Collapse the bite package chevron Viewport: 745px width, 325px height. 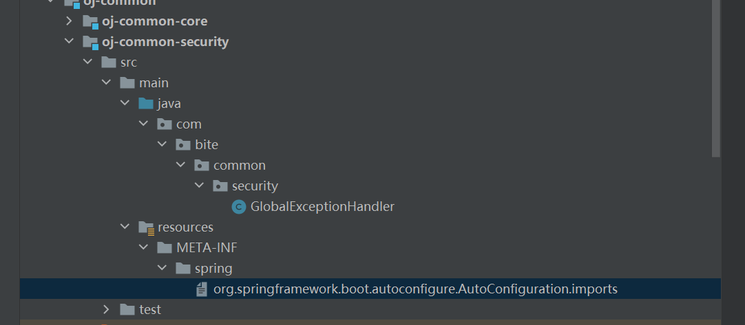pos(162,144)
